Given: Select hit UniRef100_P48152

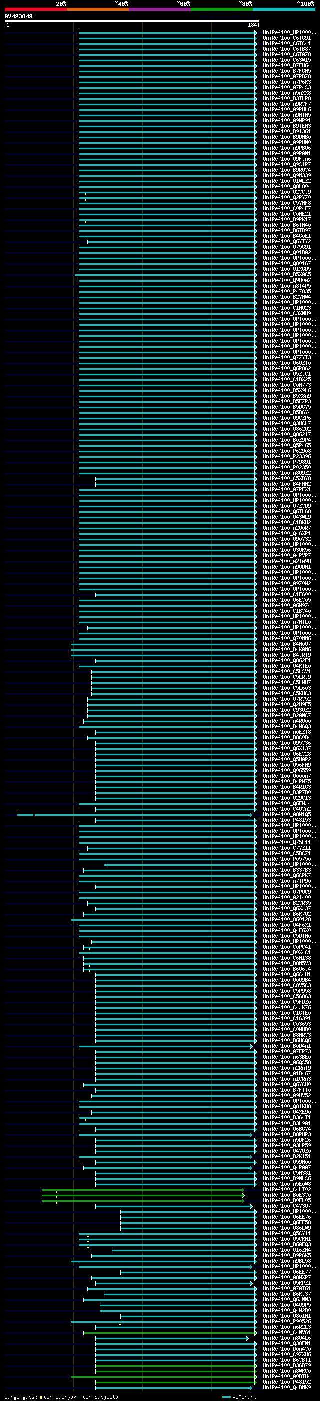Looking at the screenshot, I should [287, 1382].
